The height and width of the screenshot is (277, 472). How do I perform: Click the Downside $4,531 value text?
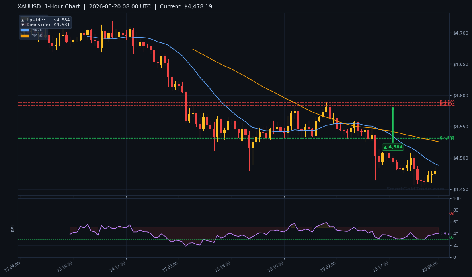[x=62, y=25]
